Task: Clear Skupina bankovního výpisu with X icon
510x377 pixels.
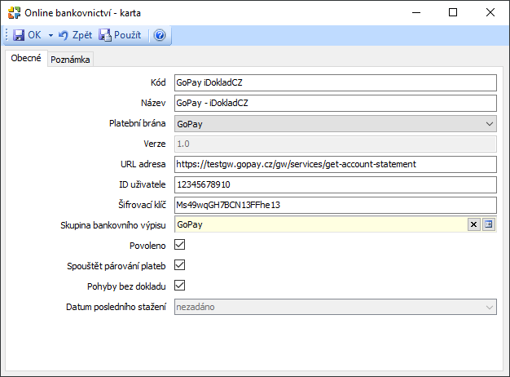Action: pyautogui.click(x=474, y=224)
